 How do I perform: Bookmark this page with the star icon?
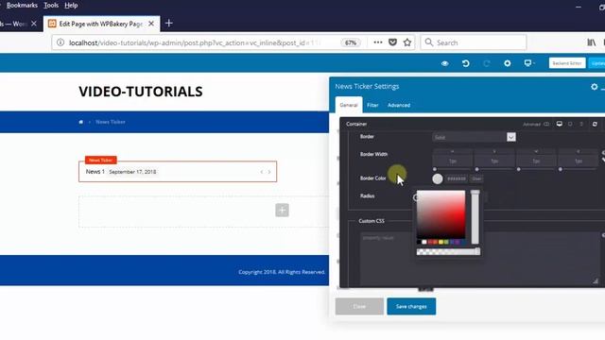pyautogui.click(x=407, y=42)
